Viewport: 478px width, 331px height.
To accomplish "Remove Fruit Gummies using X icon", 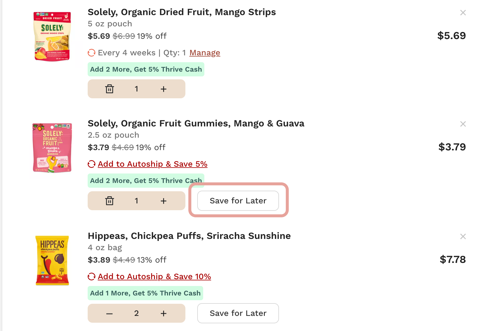I will click(463, 124).
